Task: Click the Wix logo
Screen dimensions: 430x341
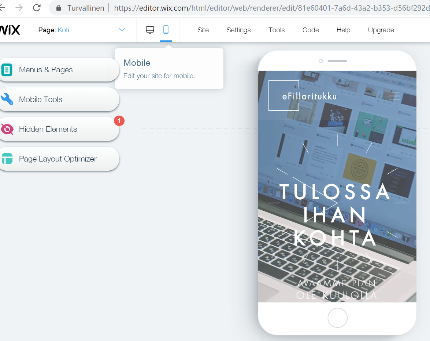Action: (10, 30)
